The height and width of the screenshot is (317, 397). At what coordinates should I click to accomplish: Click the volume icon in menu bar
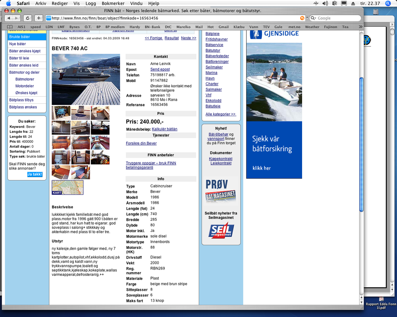(x=325, y=3)
